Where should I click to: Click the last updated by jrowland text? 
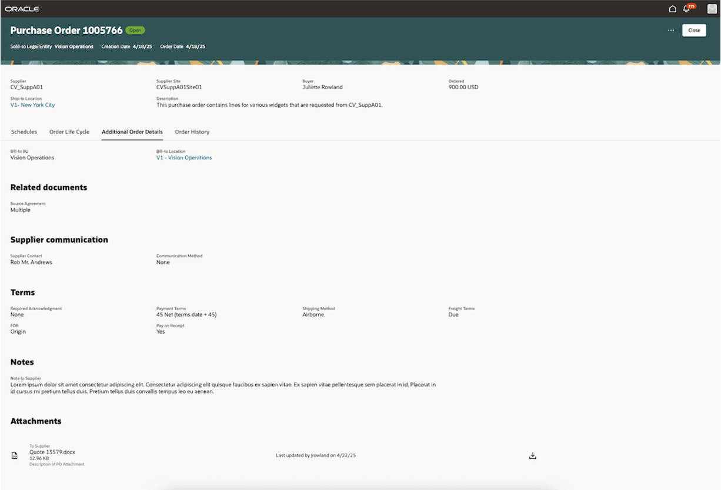point(316,454)
